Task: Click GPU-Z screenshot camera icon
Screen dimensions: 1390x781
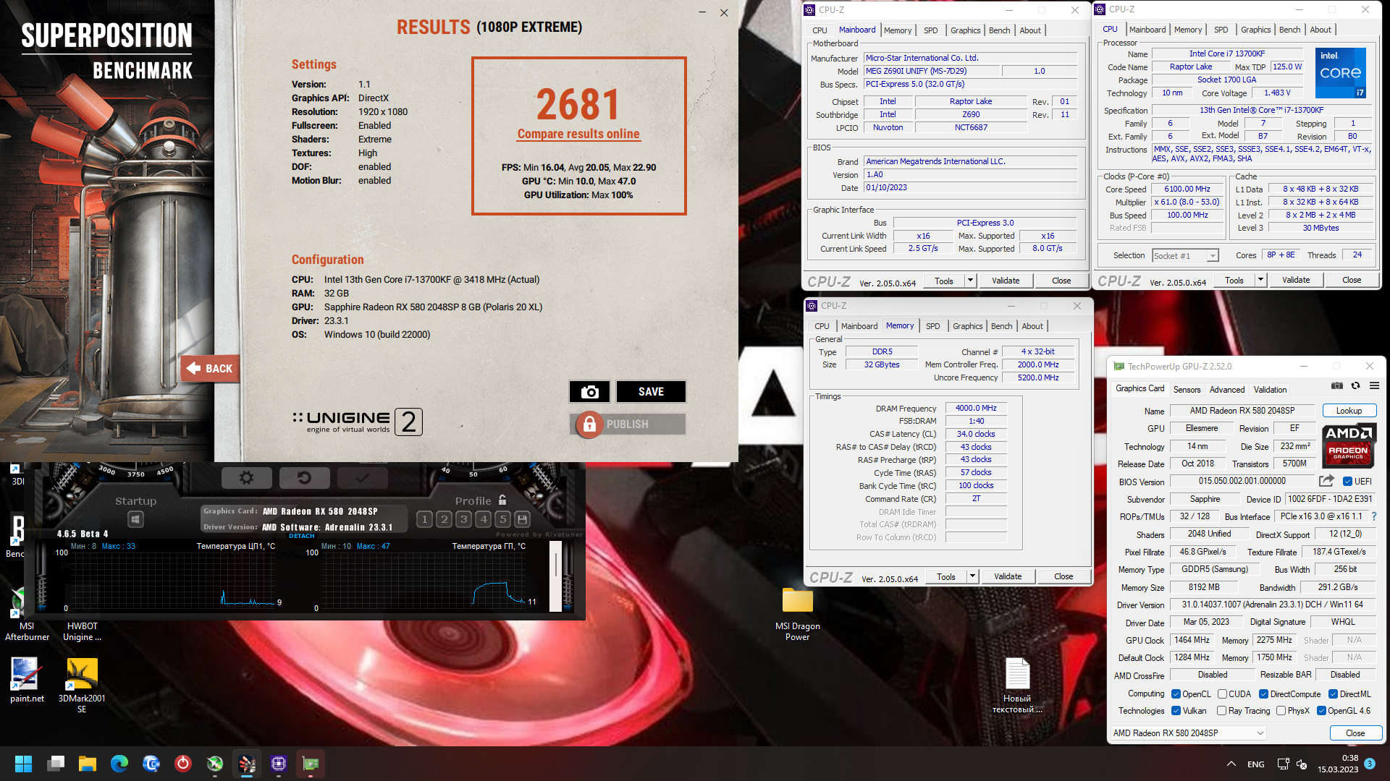Action: (x=1337, y=385)
